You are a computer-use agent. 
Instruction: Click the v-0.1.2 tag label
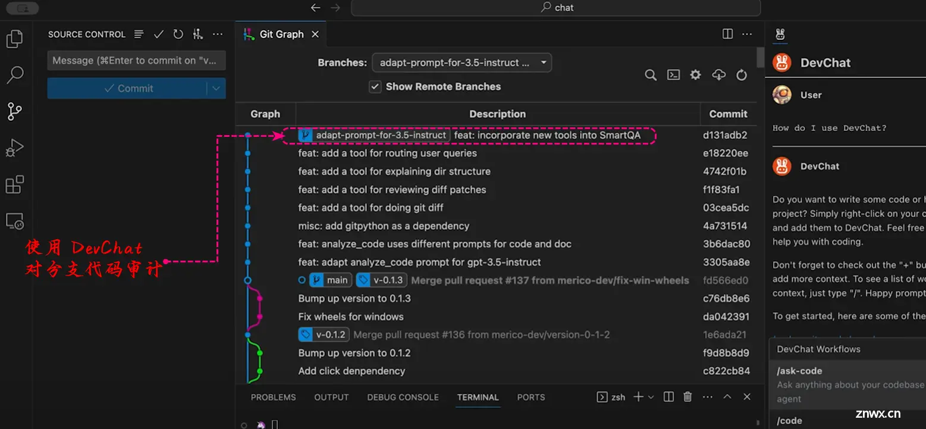[324, 334]
